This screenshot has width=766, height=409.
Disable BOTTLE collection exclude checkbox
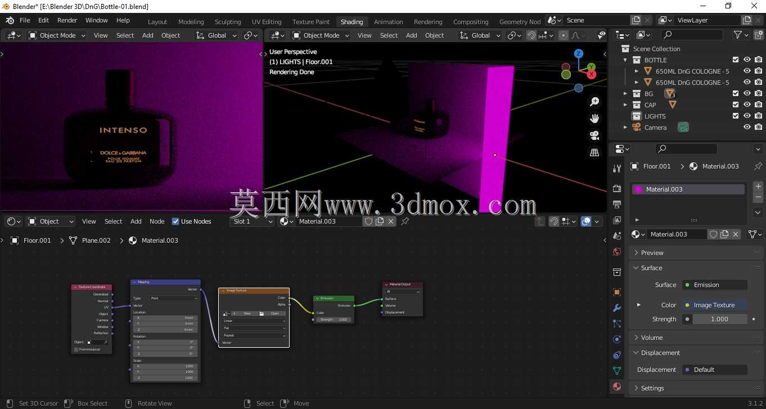coord(736,60)
